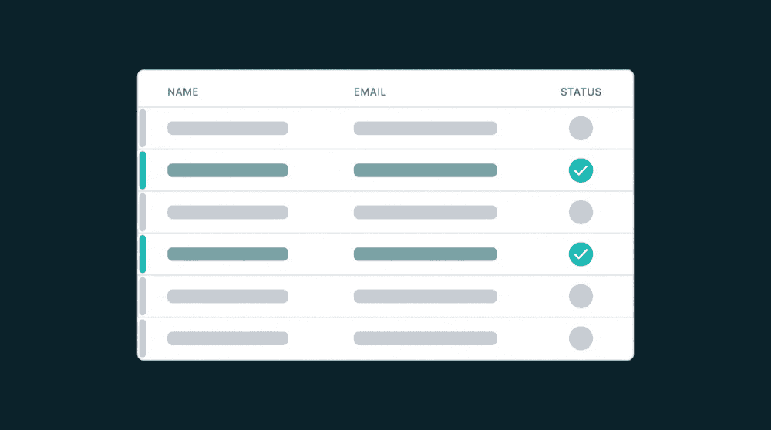771x430 pixels.
Task: Select the name placeholder in the first row
Action: 227,128
